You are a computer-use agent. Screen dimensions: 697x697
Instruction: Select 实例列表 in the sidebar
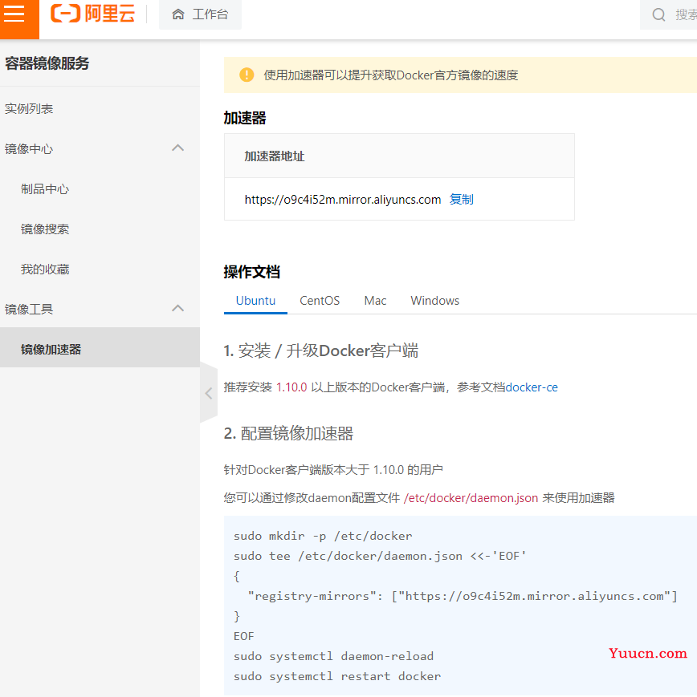pyautogui.click(x=29, y=109)
